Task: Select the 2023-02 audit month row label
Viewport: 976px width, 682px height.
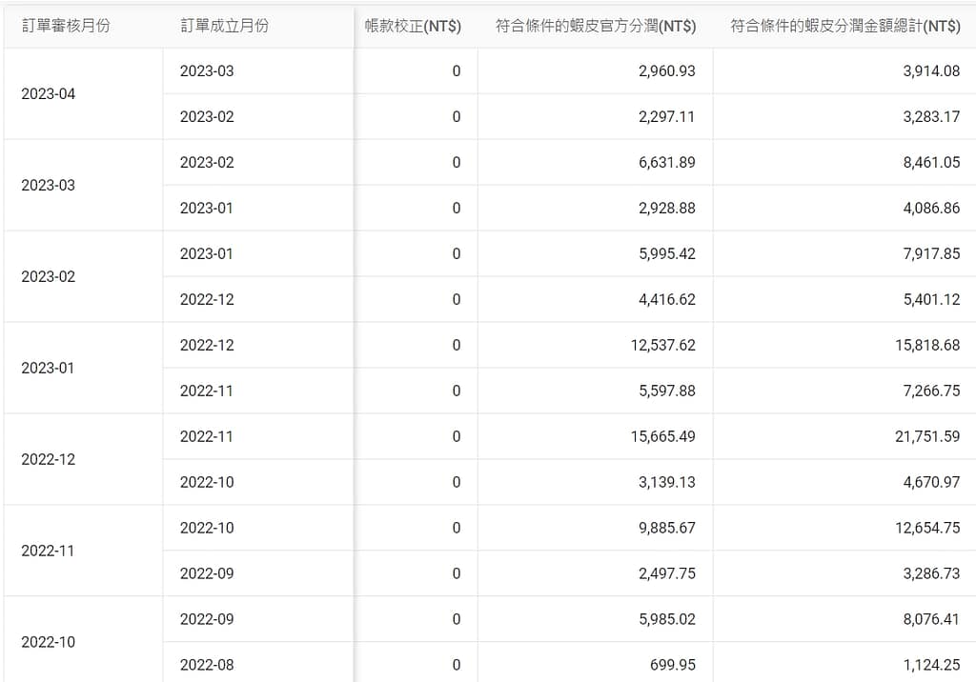Action: pyautogui.click(x=48, y=276)
